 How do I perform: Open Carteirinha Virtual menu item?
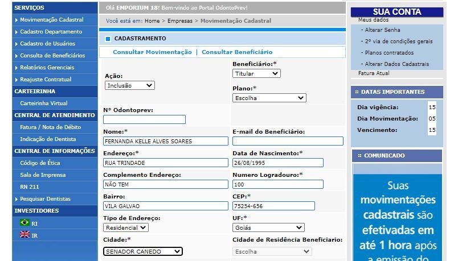tap(43, 103)
